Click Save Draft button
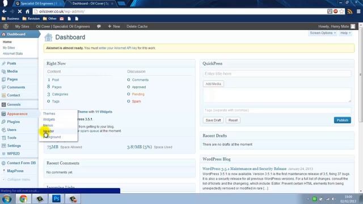 point(213,120)
